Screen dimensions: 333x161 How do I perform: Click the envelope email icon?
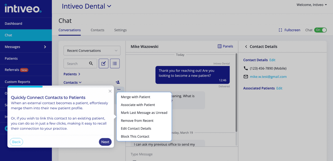(x=246, y=77)
